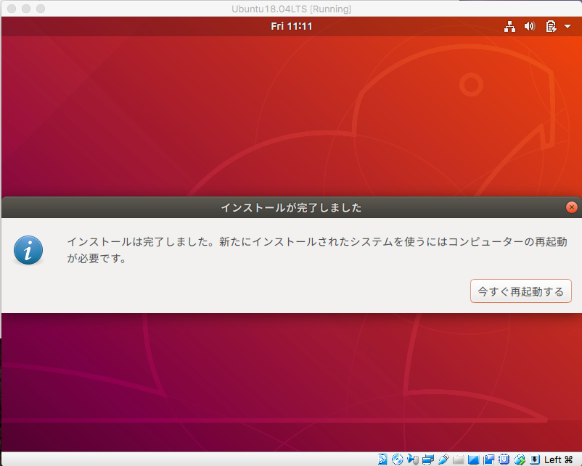Screen dimensions: 582x466
Task: Click the VirtualBox shared folders icon
Action: [459, 459]
